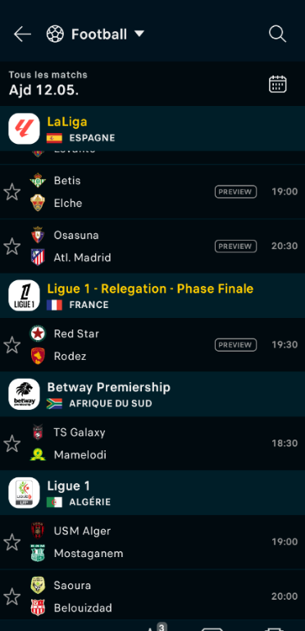Open preview for Red Star vs Rodez
The width and height of the screenshot is (305, 631).
point(235,345)
